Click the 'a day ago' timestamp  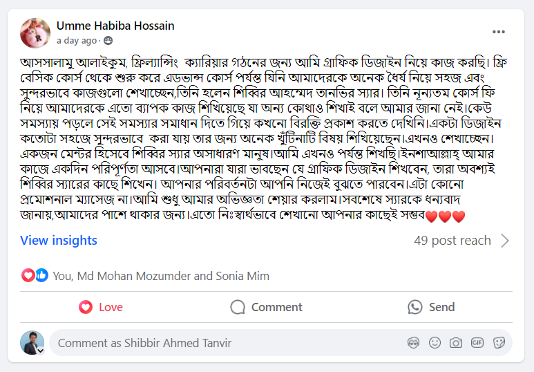[76, 41]
